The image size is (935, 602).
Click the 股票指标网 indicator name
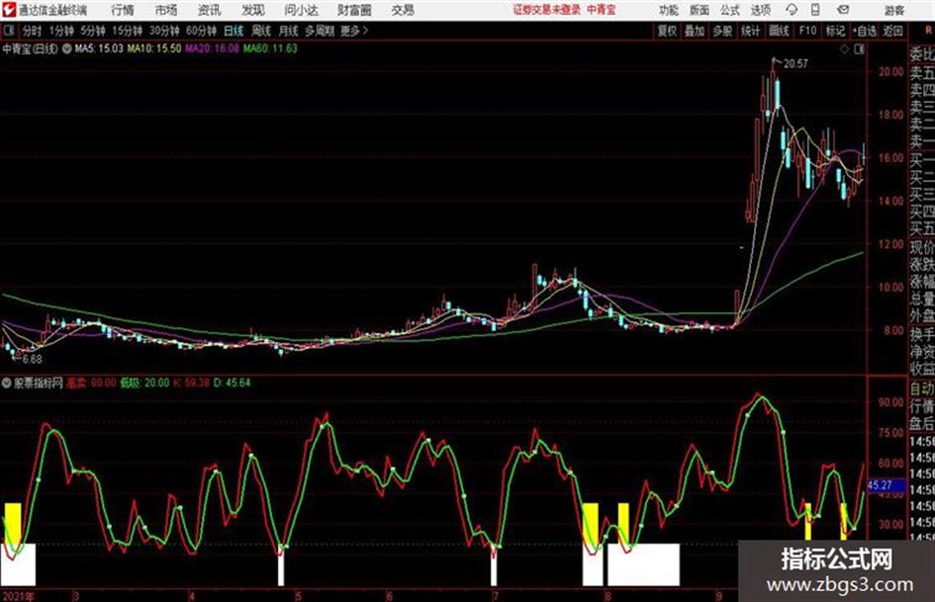[x=39, y=384]
